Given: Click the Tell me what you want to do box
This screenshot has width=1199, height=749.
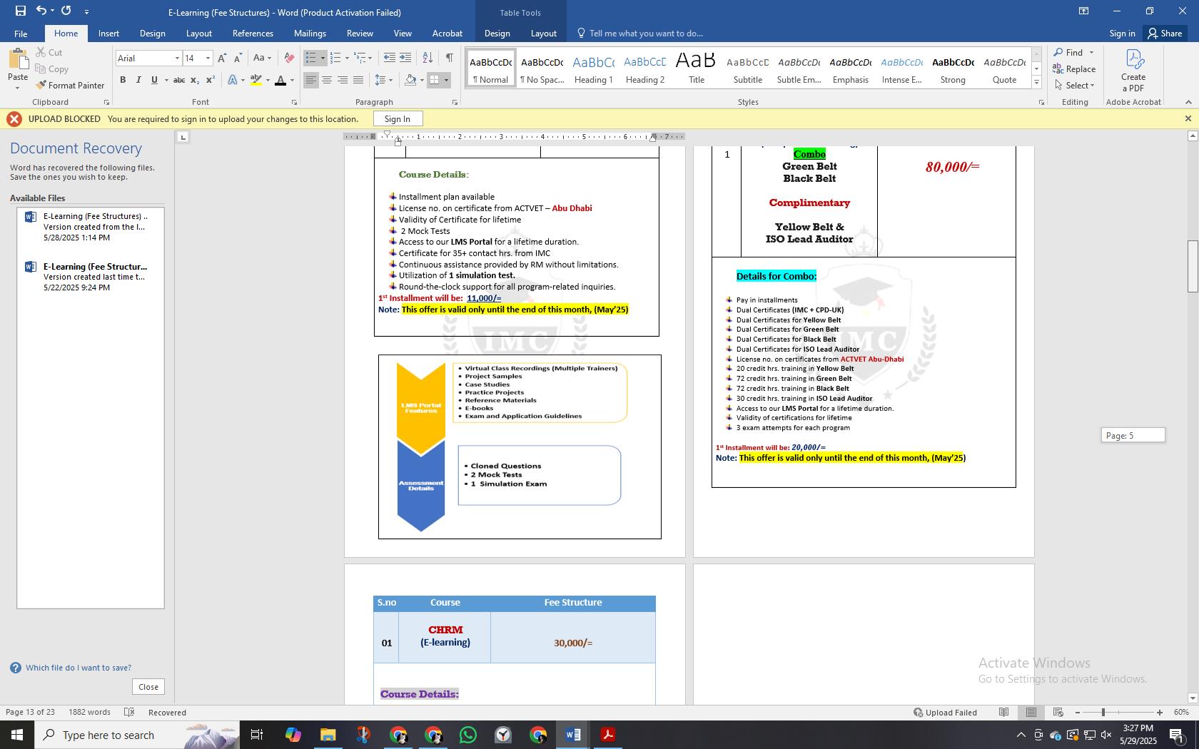Looking at the screenshot, I should (646, 34).
